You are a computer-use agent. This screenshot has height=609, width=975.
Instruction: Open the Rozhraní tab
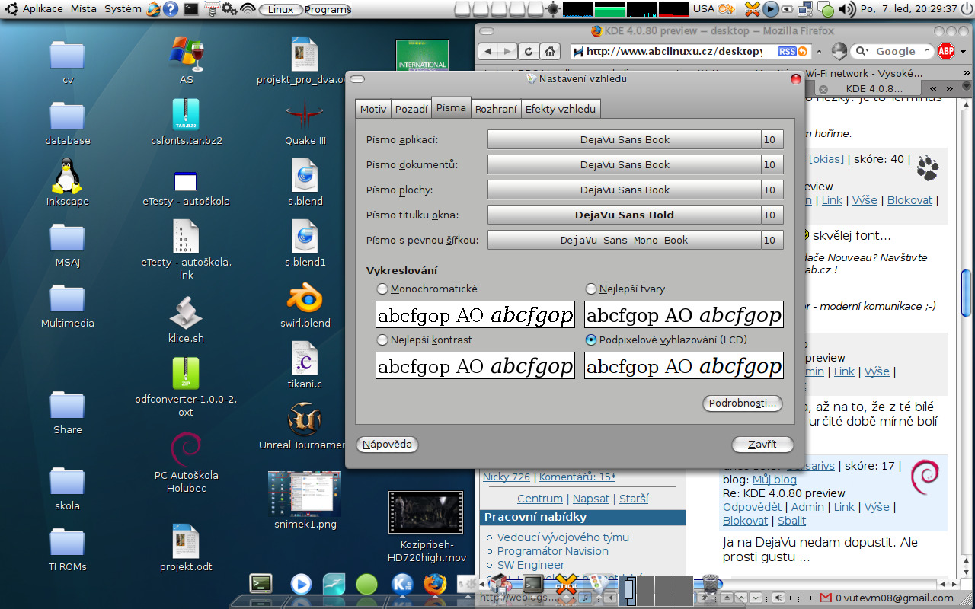(496, 109)
